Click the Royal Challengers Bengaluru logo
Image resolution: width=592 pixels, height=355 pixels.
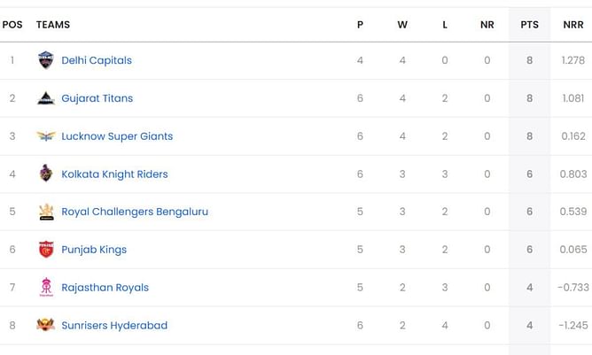[x=46, y=212]
